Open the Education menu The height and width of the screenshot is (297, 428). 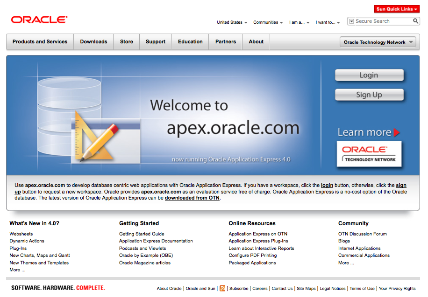click(190, 41)
